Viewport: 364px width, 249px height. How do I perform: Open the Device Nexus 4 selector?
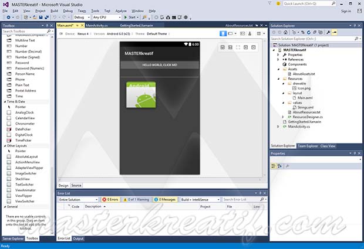click(85, 34)
